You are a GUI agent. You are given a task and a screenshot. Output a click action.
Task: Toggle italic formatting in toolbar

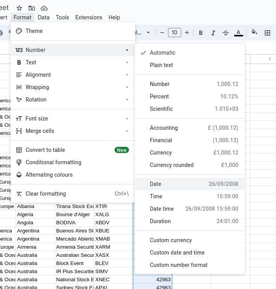pos(213,33)
